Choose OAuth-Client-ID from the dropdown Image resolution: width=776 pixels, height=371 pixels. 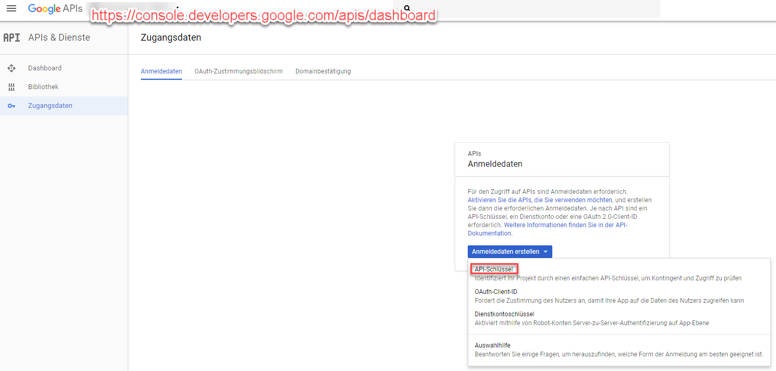496,292
